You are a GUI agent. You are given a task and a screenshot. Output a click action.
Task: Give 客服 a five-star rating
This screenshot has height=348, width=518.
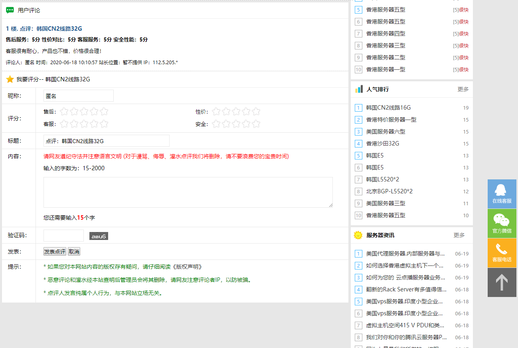point(104,124)
